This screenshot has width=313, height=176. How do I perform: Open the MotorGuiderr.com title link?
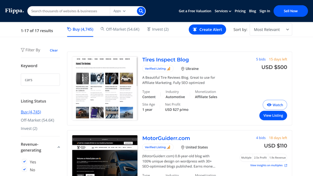166,138
